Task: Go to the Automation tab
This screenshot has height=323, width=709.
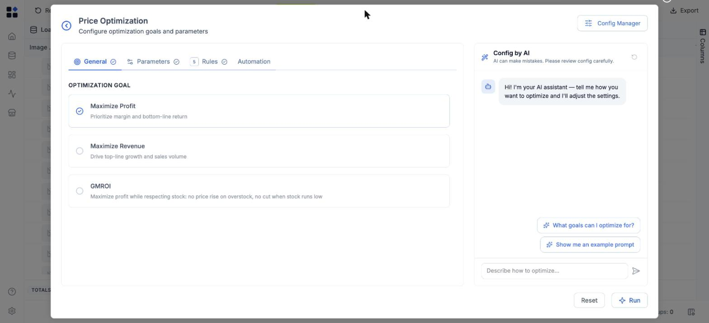Action: click(254, 62)
